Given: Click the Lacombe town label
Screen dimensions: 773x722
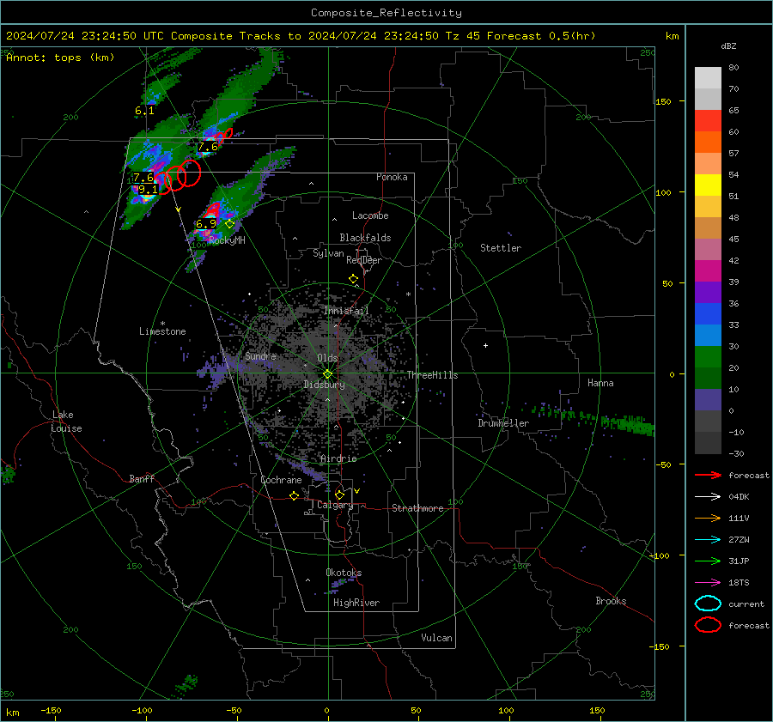Looking at the screenshot, I should (x=370, y=215).
